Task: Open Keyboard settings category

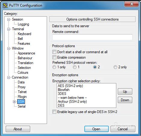Action: pyautogui.click(x=24, y=34)
